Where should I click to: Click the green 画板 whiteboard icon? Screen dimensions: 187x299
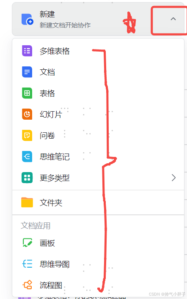[27, 243]
